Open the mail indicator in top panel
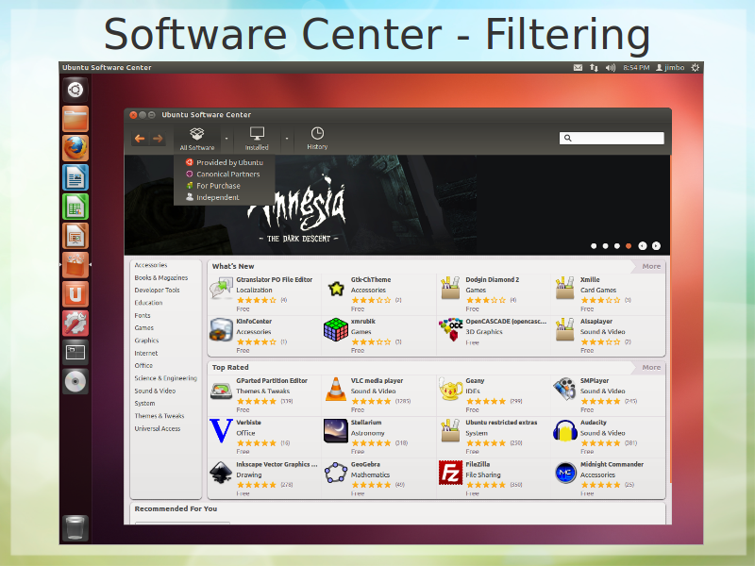Screen dimensions: 755x566 coord(578,68)
